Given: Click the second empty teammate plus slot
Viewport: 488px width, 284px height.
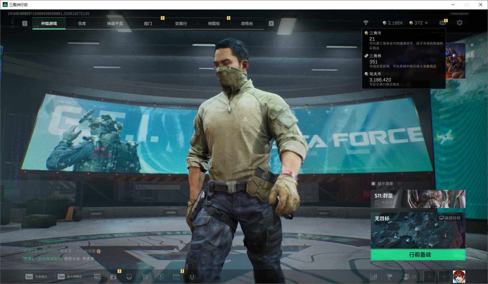Looking at the screenshot, I should click(444, 277).
